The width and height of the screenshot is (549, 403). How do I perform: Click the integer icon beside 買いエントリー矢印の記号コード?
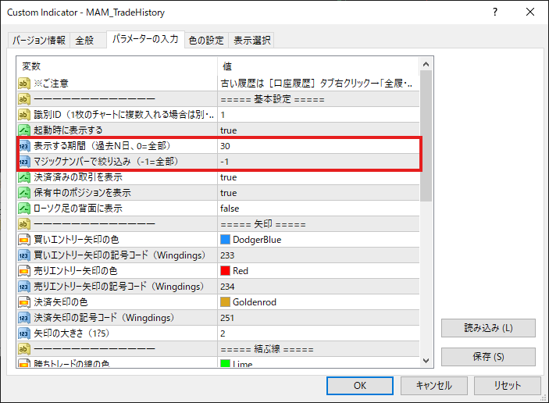click(23, 255)
